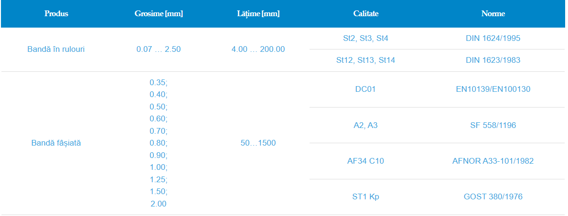Click the St12, St13, St14 quality cell
This screenshot has width=568, height=216.
365,60
